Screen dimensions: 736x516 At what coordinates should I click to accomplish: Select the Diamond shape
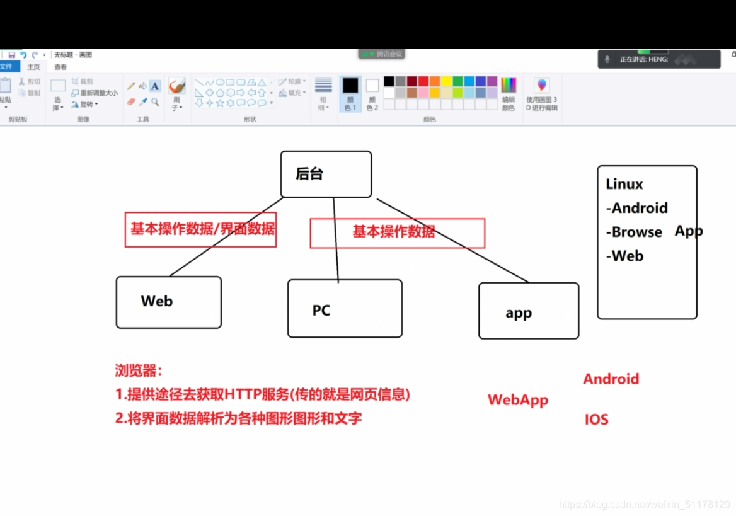209,93
